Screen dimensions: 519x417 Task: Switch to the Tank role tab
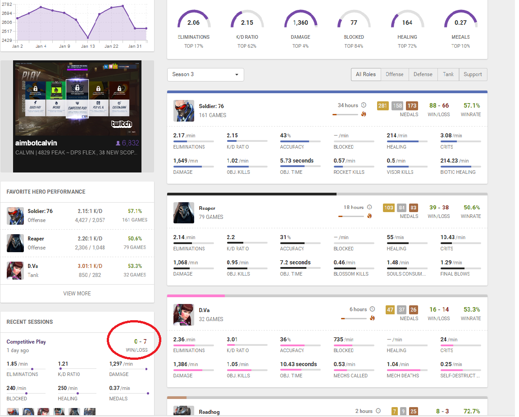click(448, 74)
